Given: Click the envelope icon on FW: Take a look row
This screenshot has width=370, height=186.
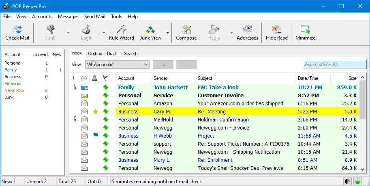Looking at the screenshot, I should [x=84, y=88].
